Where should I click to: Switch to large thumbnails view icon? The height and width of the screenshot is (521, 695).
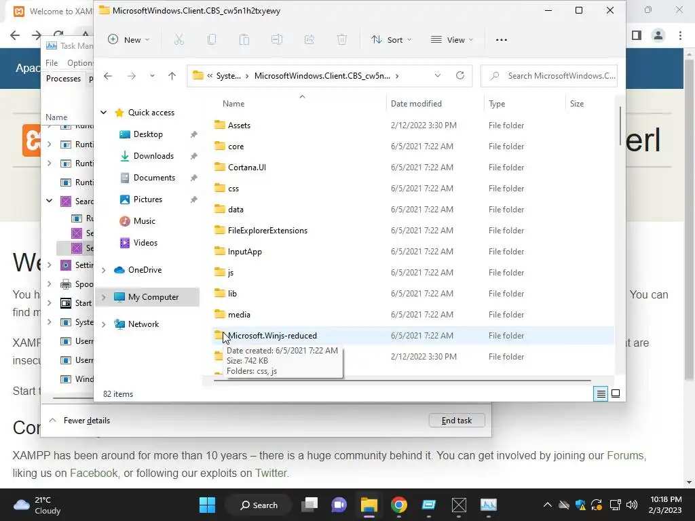(x=616, y=393)
